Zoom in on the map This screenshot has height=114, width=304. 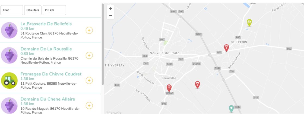110,9
